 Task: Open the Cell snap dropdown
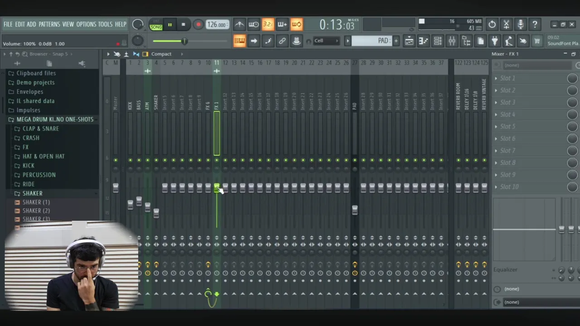pyautogui.click(x=326, y=41)
